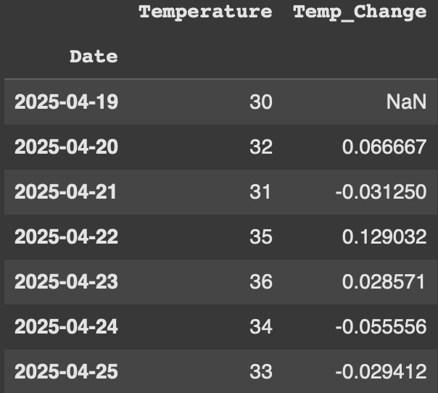Select the 2025-04-23 date row label
The width and height of the screenshot is (438, 393).
(x=66, y=281)
